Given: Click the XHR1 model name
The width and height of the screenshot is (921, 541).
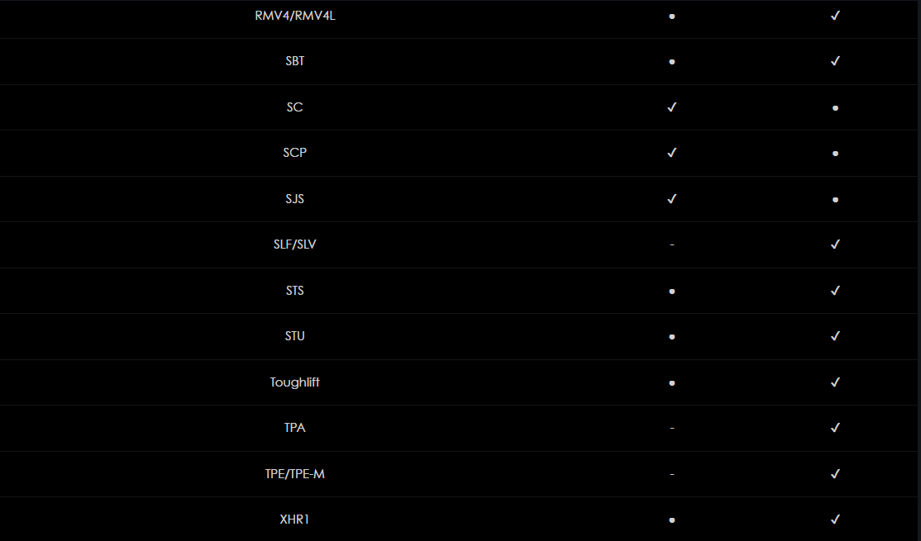Looking at the screenshot, I should coord(295,520).
